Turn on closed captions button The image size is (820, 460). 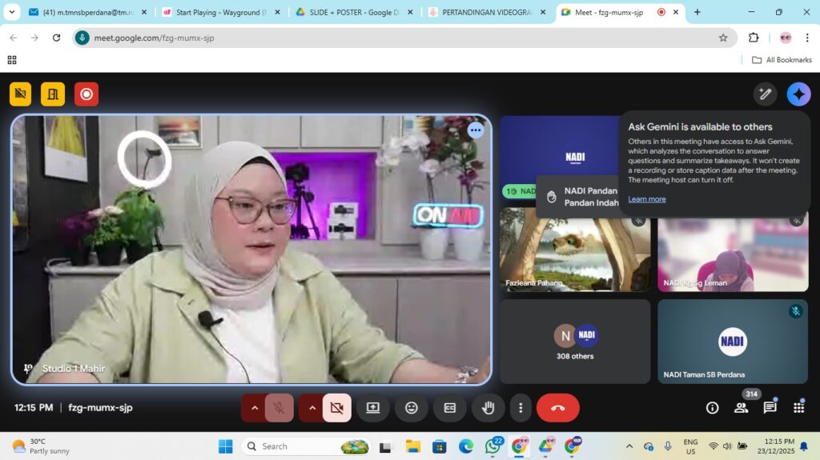pyautogui.click(x=450, y=408)
